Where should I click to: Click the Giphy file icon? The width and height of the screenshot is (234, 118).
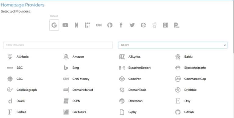coord(122,112)
